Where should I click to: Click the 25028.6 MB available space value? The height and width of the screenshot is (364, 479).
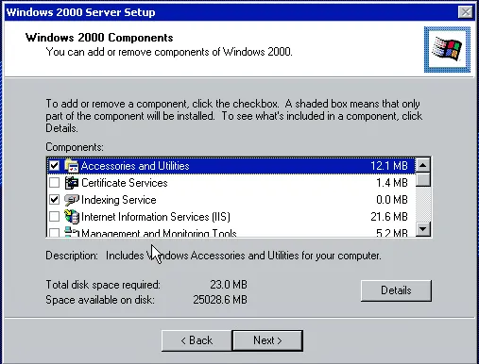[220, 300]
